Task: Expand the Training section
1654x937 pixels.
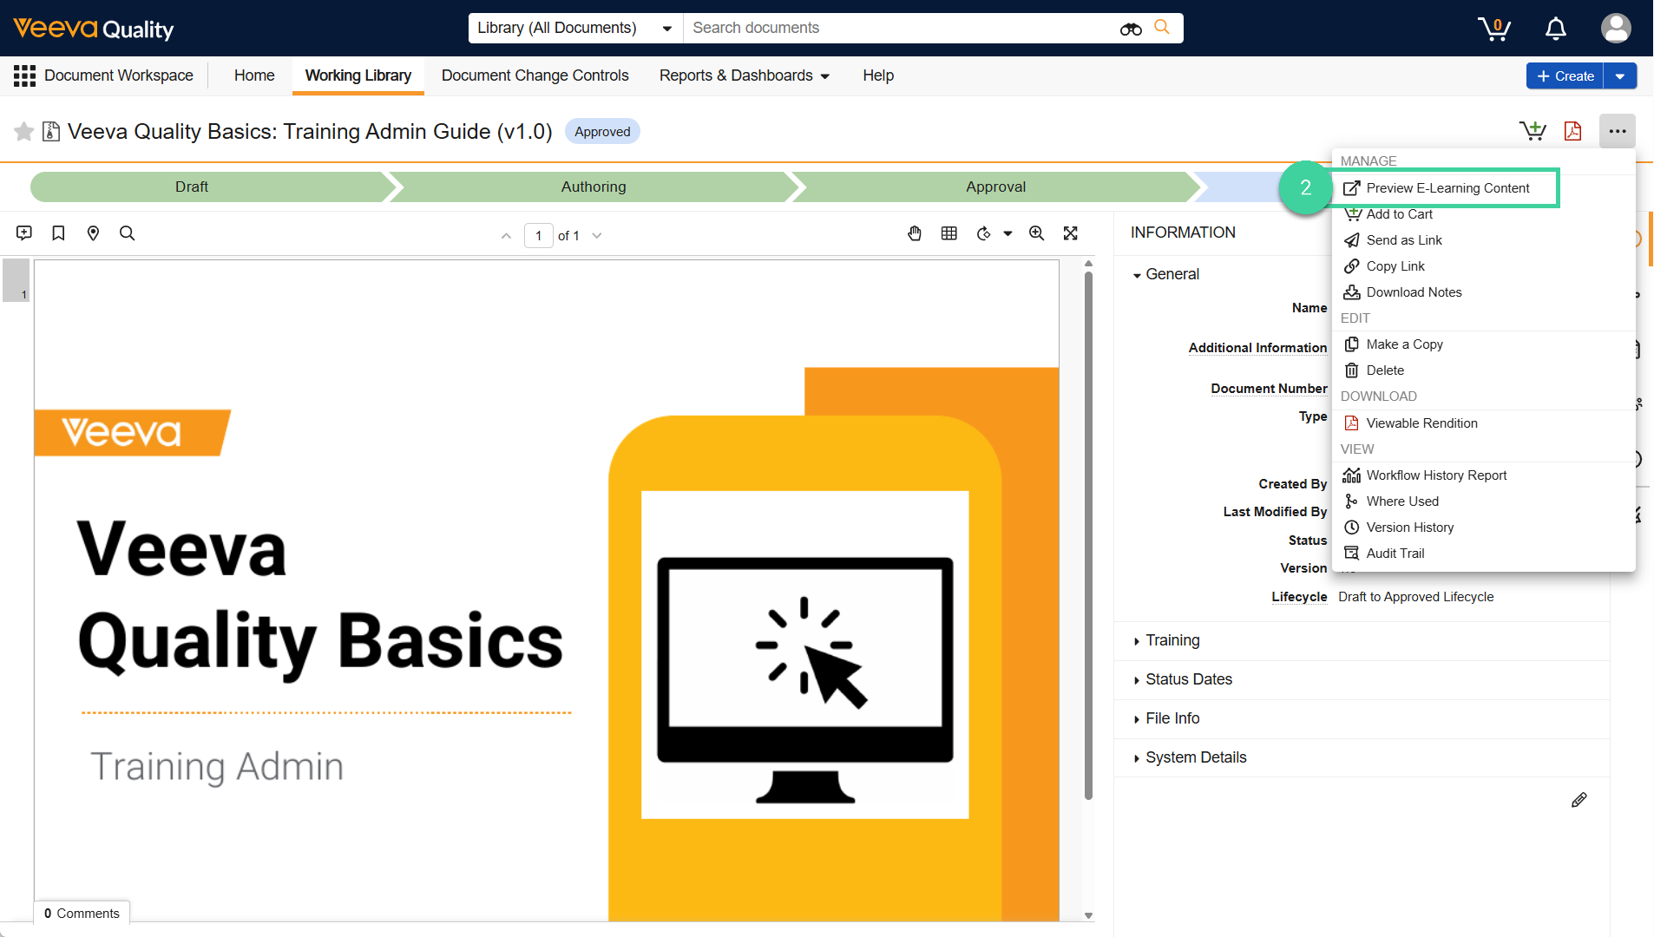Action: 1166,640
